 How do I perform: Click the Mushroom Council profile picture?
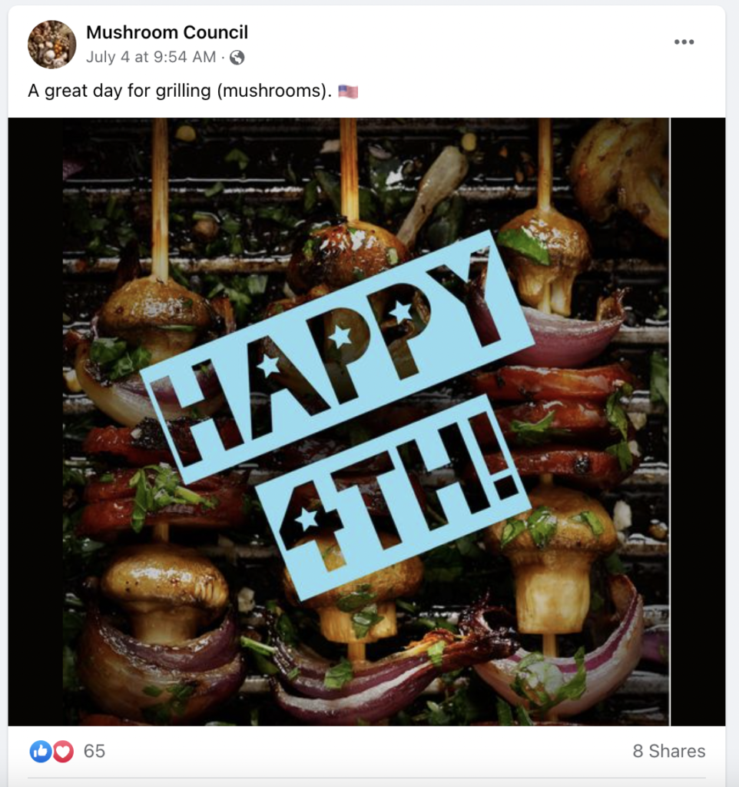pyautogui.click(x=52, y=45)
